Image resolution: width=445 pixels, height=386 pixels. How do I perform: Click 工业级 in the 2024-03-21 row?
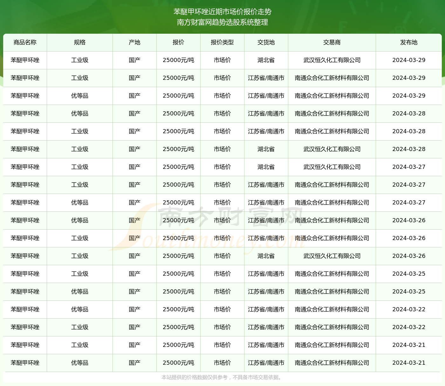(80, 345)
